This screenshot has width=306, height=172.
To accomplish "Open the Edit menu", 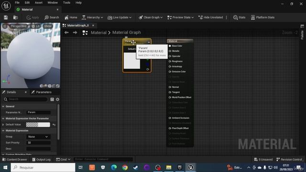I will (x=27, y=3).
